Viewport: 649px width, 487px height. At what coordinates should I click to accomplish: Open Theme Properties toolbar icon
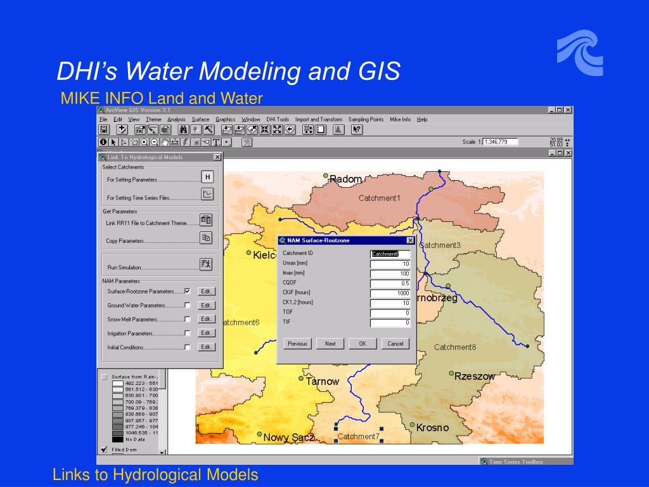pyautogui.click(x=140, y=129)
